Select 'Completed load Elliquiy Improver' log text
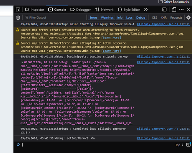192x153 pixels. 99,129
